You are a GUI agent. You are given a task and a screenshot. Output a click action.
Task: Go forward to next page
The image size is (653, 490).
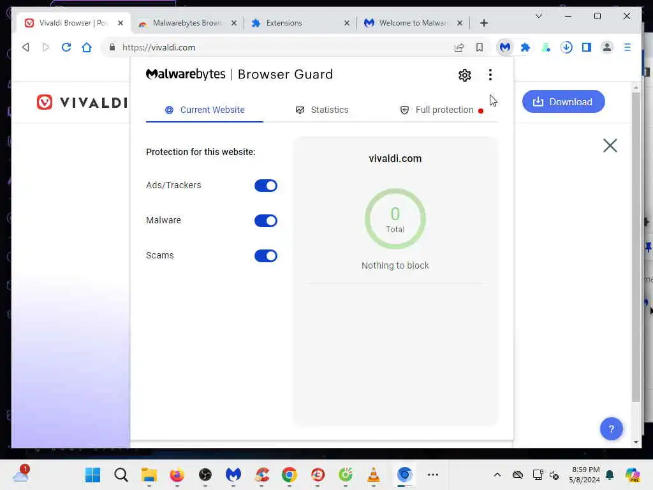pos(46,47)
